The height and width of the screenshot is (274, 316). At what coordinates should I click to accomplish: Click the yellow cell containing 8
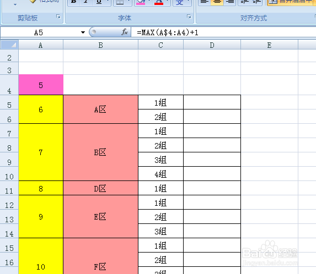pyautogui.click(x=41, y=188)
